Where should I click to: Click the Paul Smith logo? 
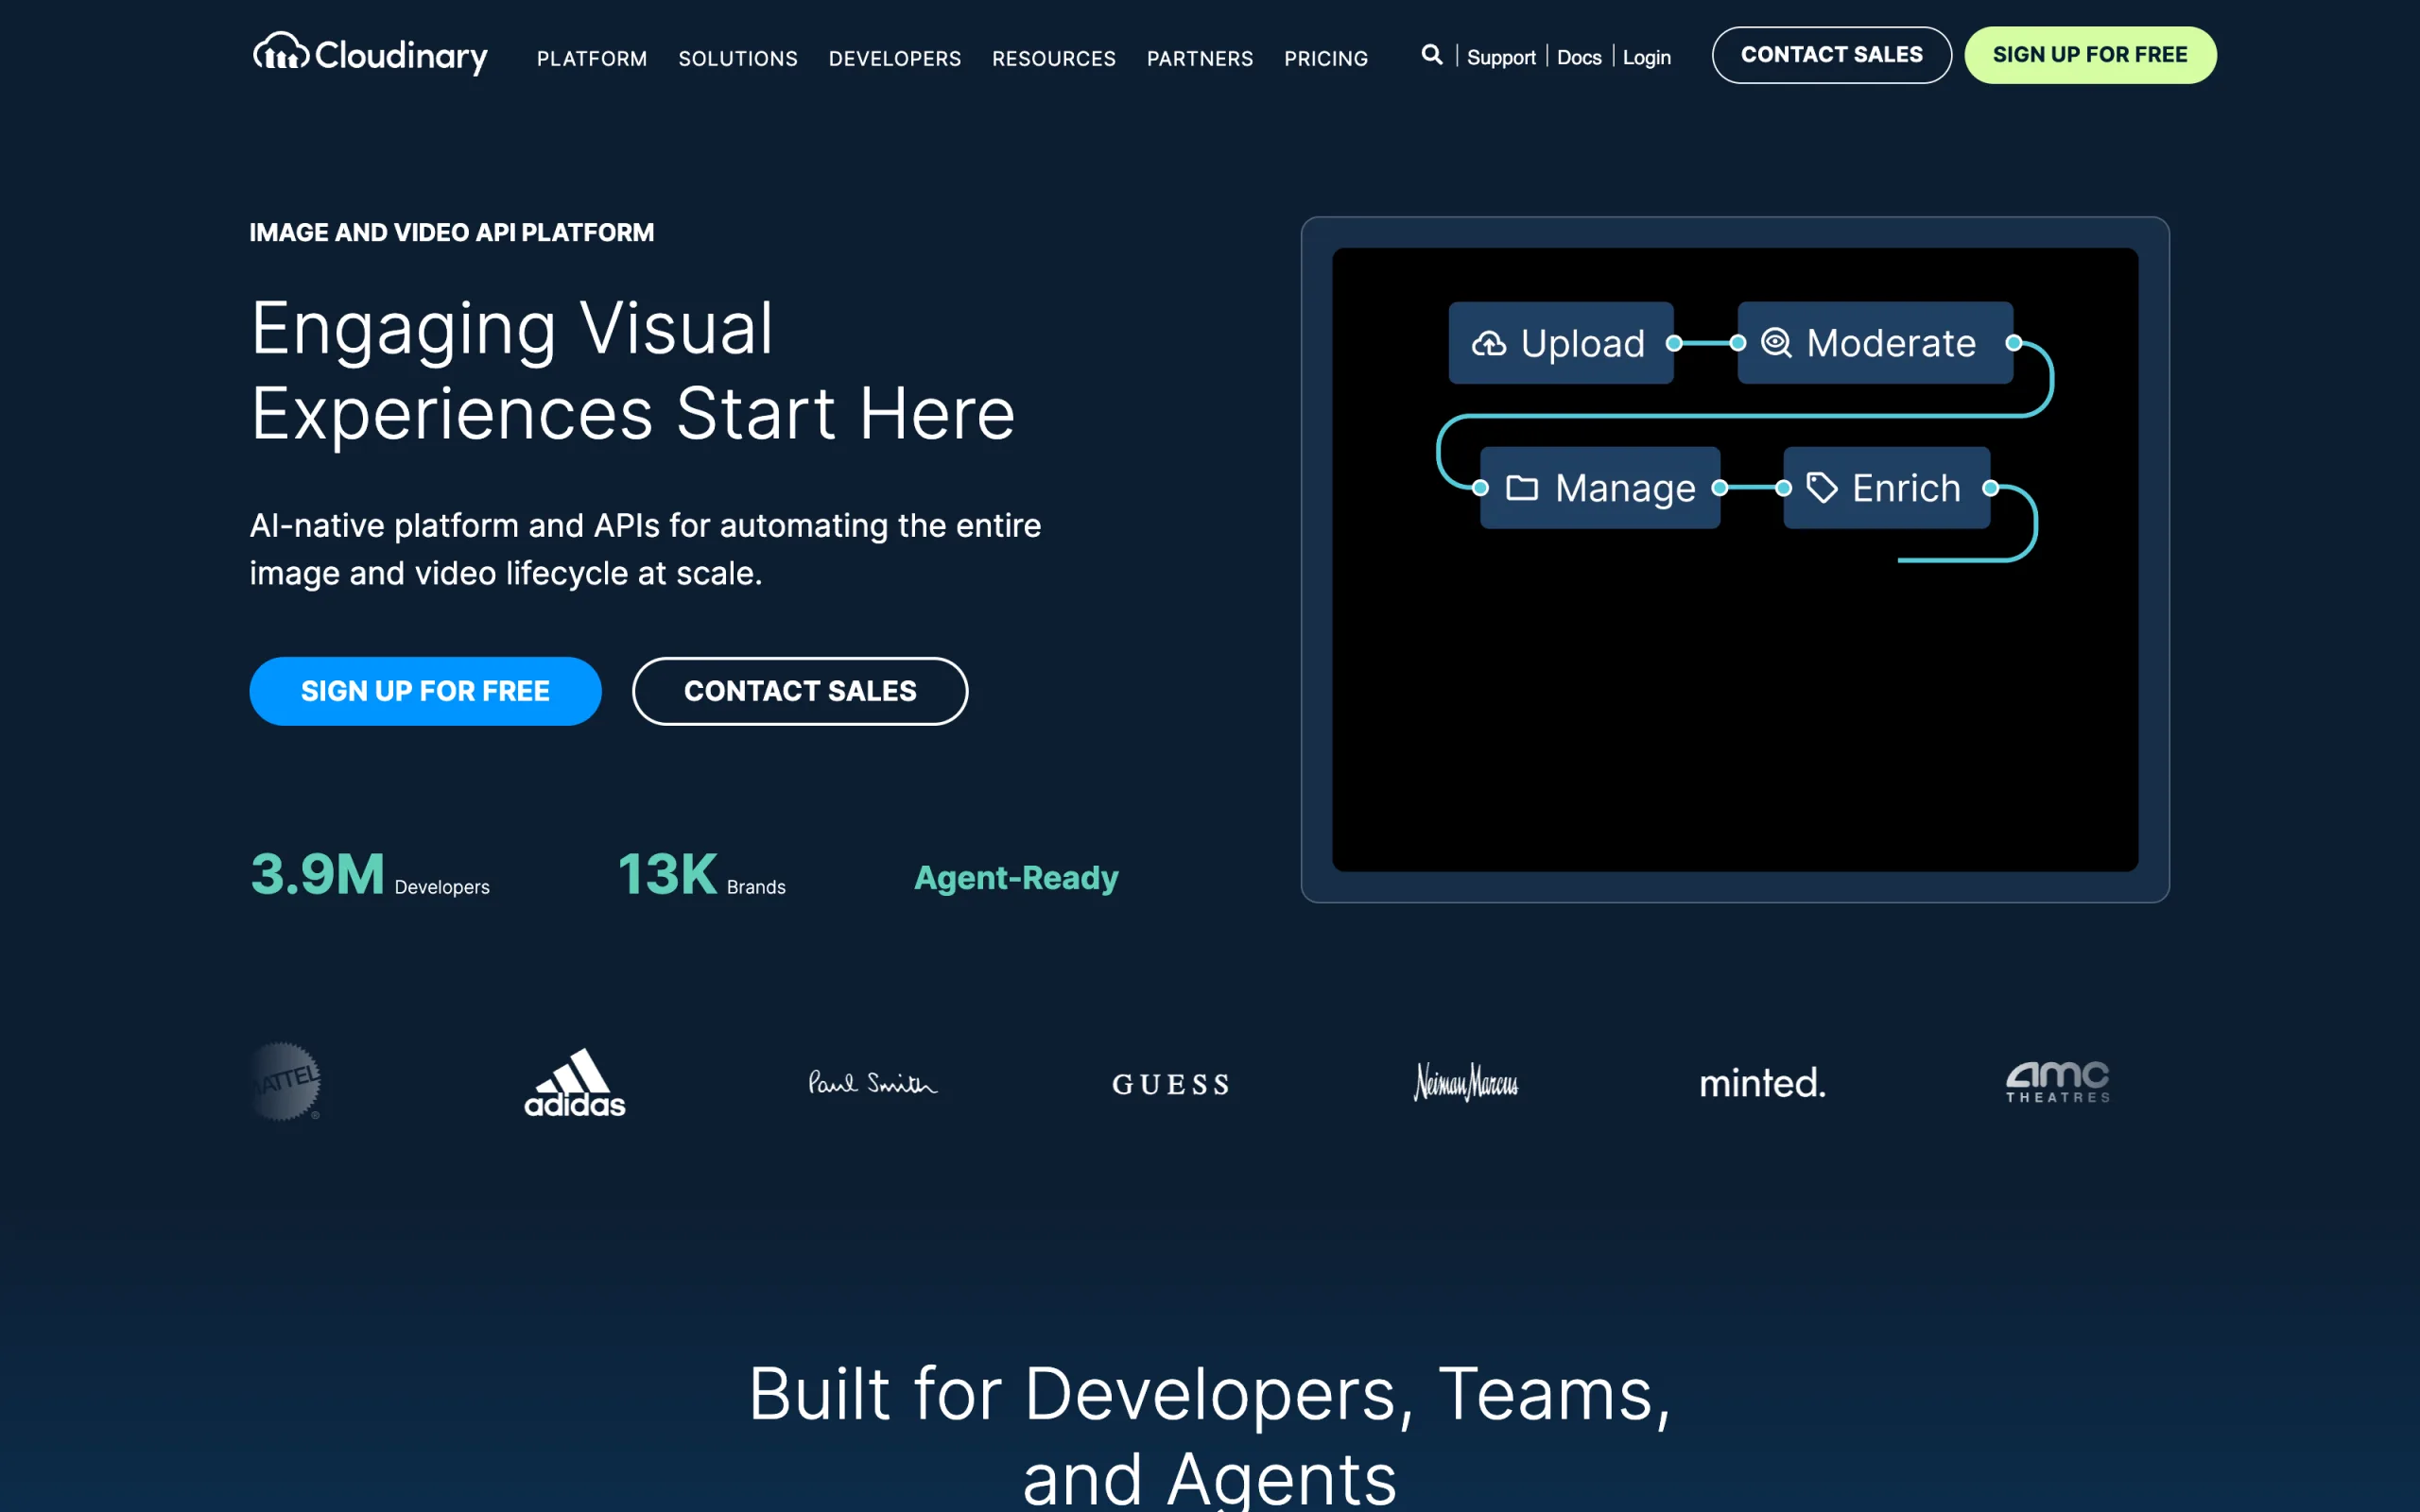872,1083
